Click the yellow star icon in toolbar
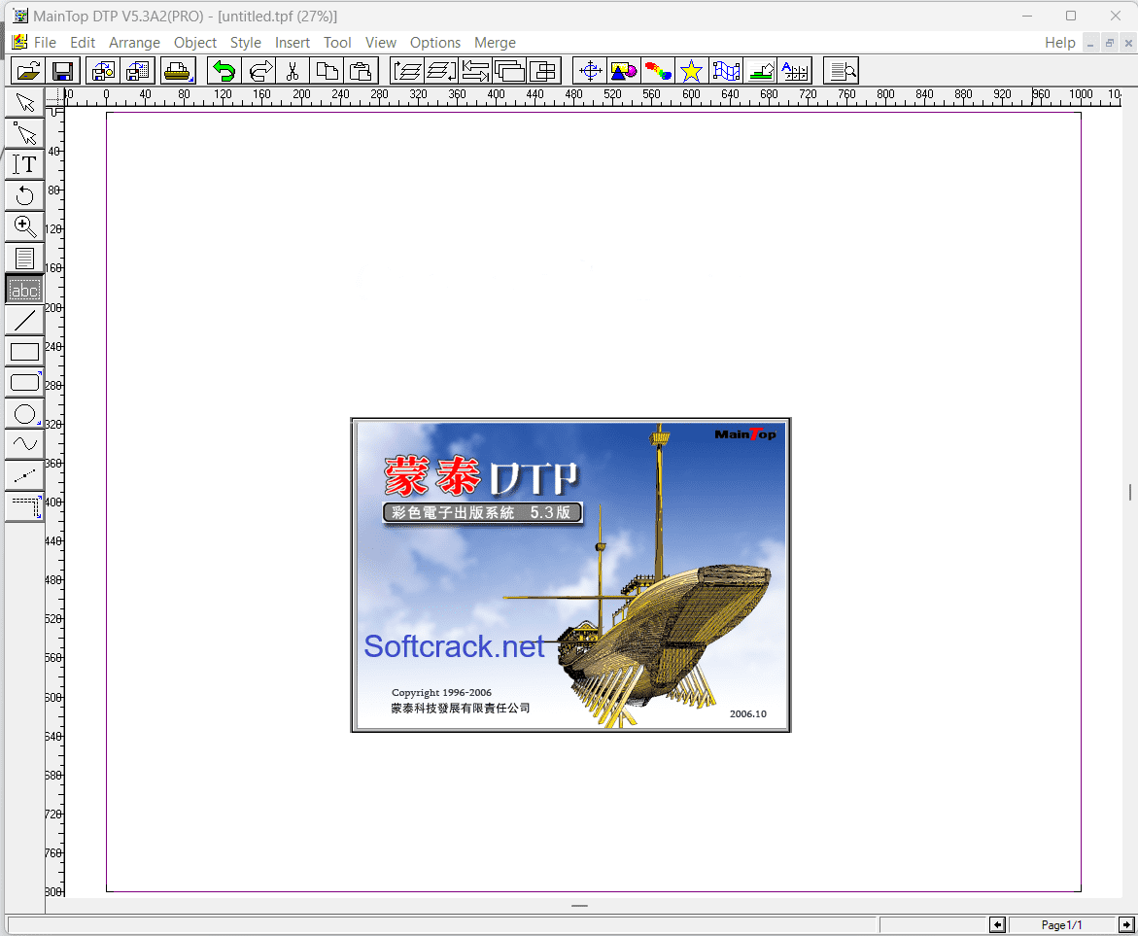Image resolution: width=1138 pixels, height=936 pixels. point(691,71)
